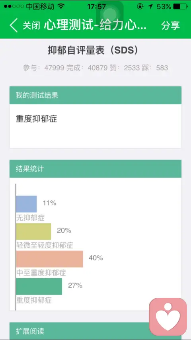Select the yellow 20% bar
The height and width of the screenshot is (340, 191).
point(33,231)
